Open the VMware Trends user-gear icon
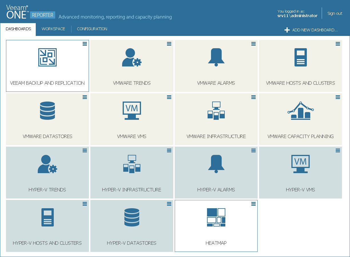Screen dimensions: 350x257 132,57
